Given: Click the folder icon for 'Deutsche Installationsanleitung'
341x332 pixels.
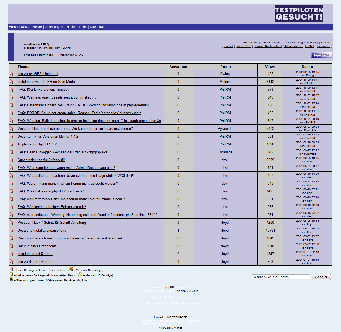Looking at the screenshot, I should pos(12,230).
